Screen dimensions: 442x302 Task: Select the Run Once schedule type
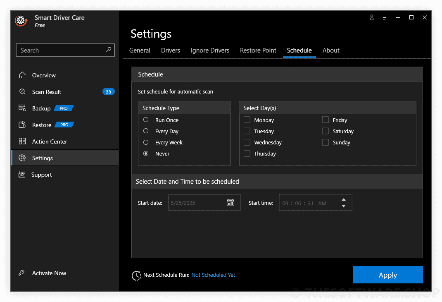pyautogui.click(x=146, y=120)
